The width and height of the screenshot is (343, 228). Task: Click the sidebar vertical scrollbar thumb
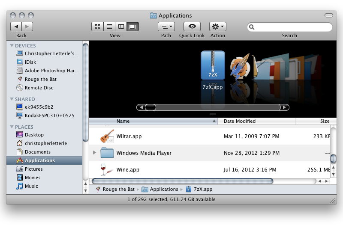(x=85, y=93)
